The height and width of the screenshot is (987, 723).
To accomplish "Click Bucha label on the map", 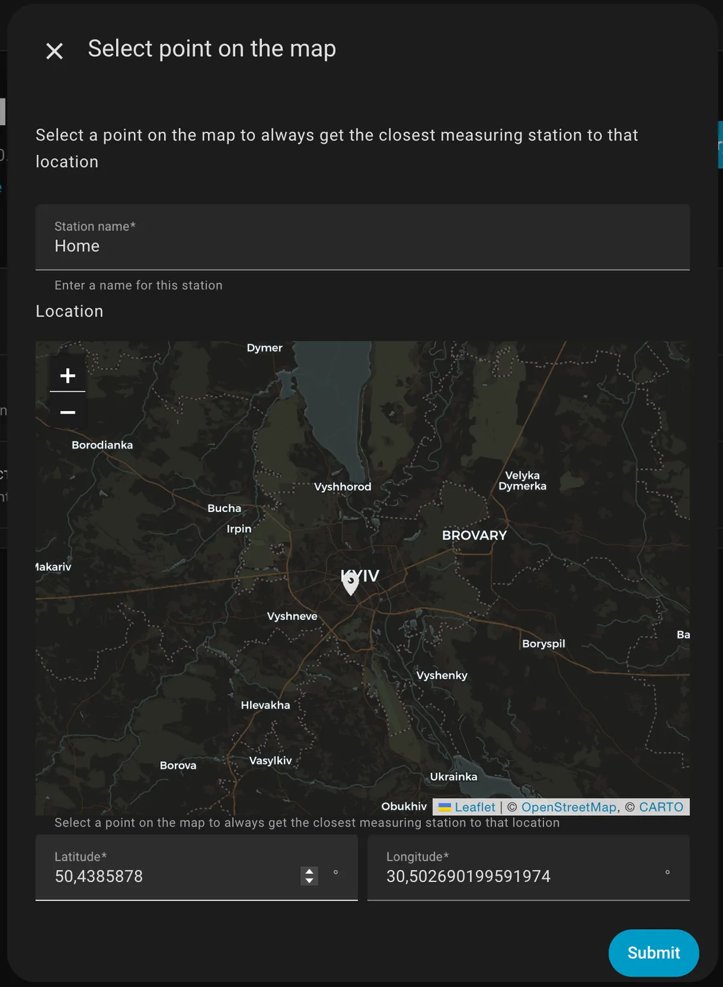I will [x=224, y=508].
